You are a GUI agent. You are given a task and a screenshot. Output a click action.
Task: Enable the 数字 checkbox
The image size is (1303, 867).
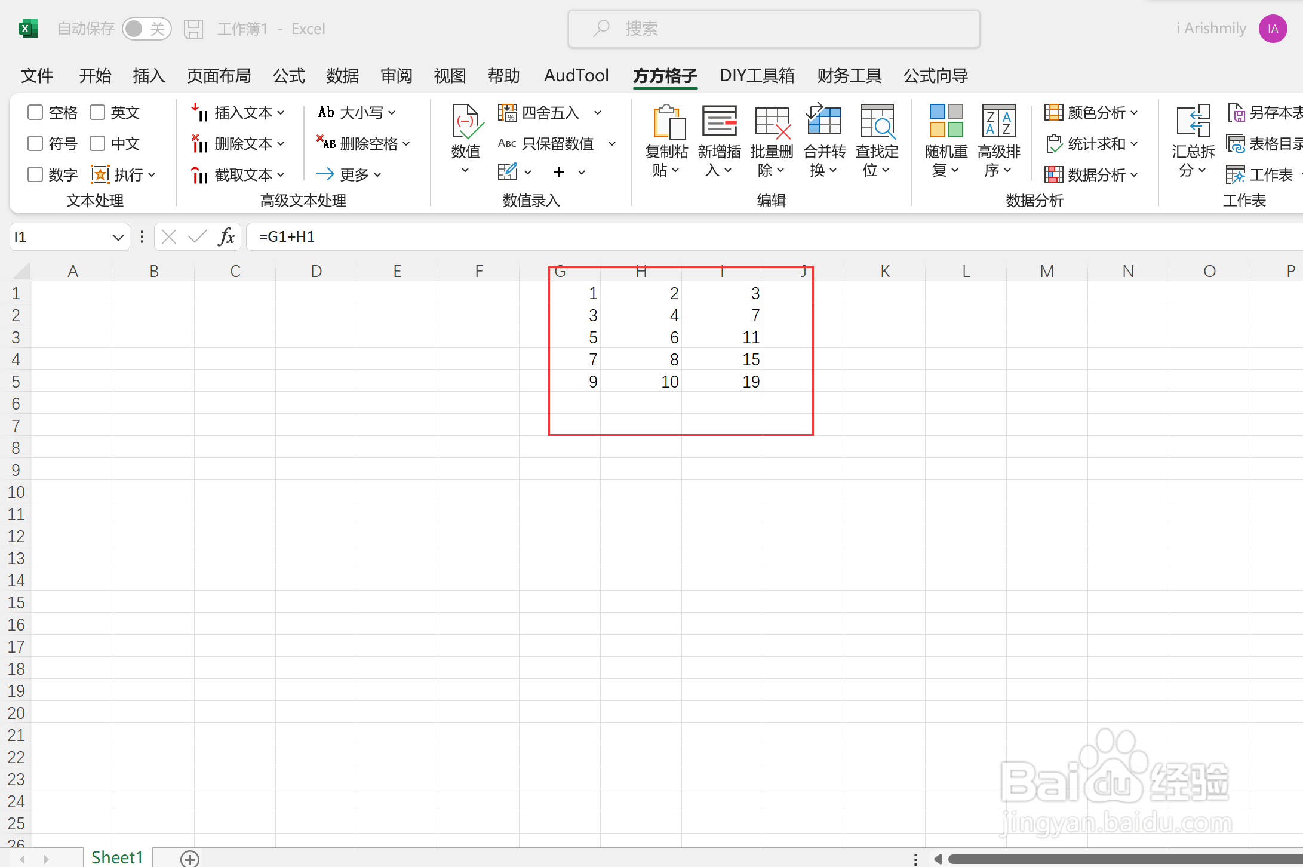[35, 174]
